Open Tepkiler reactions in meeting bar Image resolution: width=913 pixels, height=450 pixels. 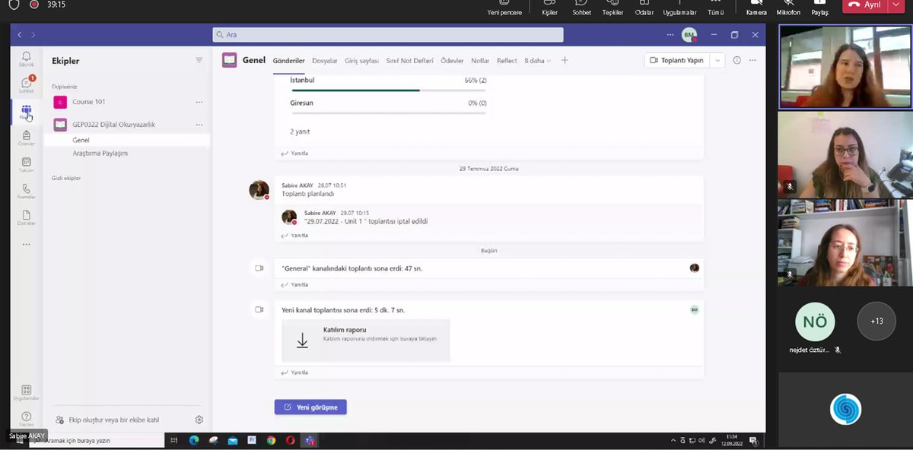[612, 8]
